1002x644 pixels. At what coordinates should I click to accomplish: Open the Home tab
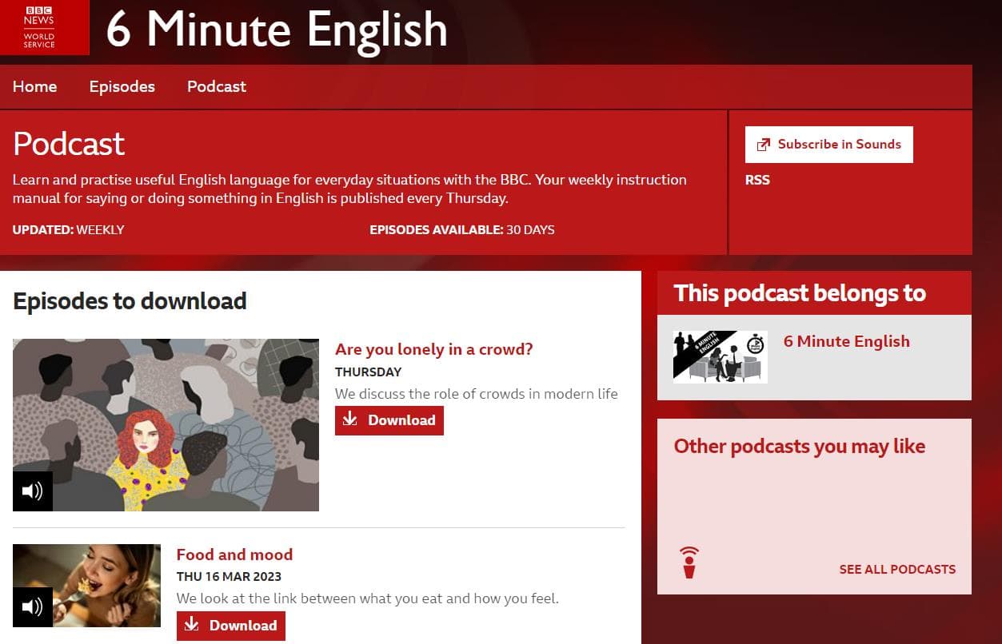coord(35,86)
